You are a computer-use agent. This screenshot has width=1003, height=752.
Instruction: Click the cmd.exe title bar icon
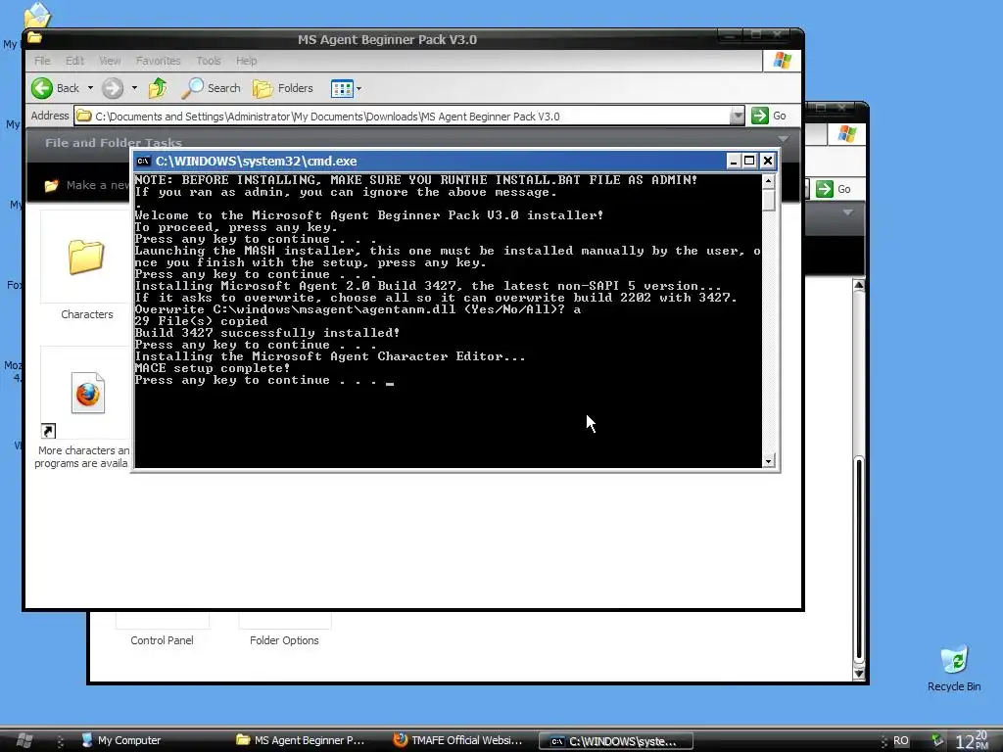[x=144, y=162]
